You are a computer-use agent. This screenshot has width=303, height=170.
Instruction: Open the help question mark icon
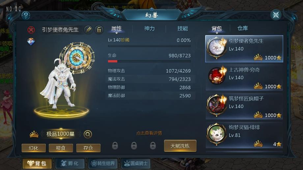click(x=26, y=15)
